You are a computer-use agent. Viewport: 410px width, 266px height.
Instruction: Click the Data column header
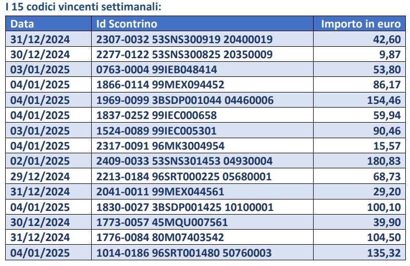click(48, 24)
